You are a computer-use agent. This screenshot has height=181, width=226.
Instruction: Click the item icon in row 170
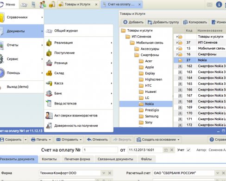pyautogui.click(x=180, y=113)
